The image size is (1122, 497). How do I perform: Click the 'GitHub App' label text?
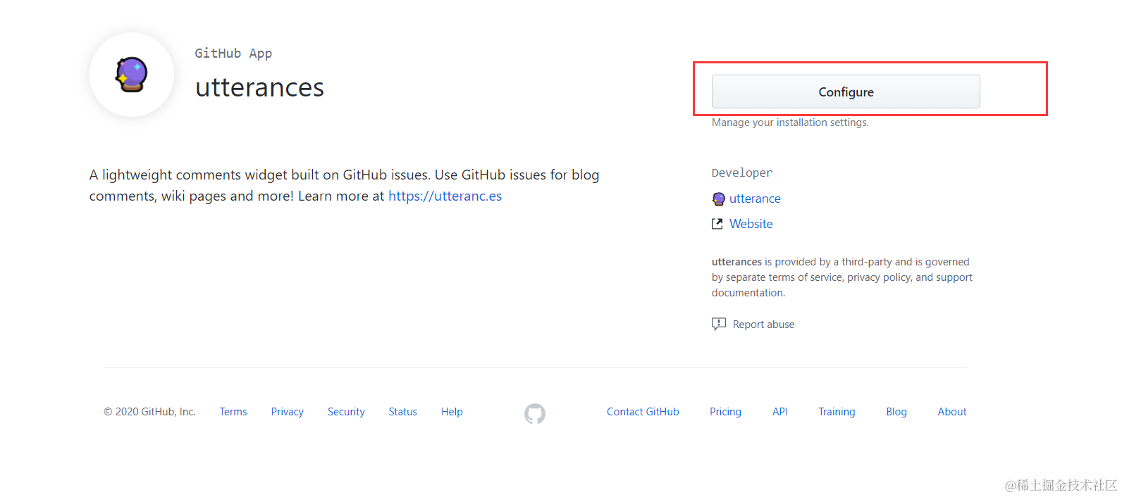tap(233, 54)
